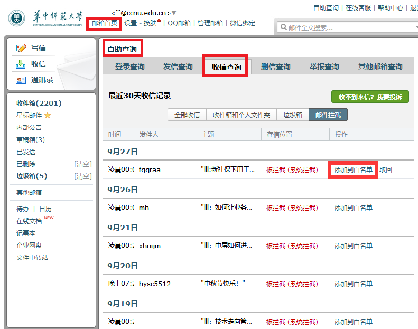Open the 发信查询 tab

click(178, 67)
